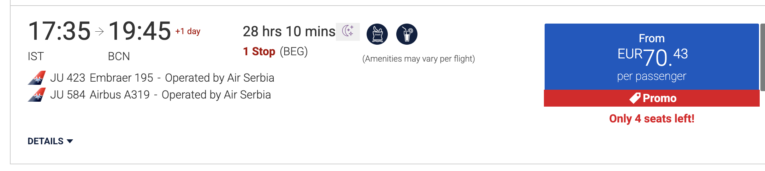Image resolution: width=765 pixels, height=171 pixels.
Task: Click the beverage drink amenity icon
Action: pos(407,34)
